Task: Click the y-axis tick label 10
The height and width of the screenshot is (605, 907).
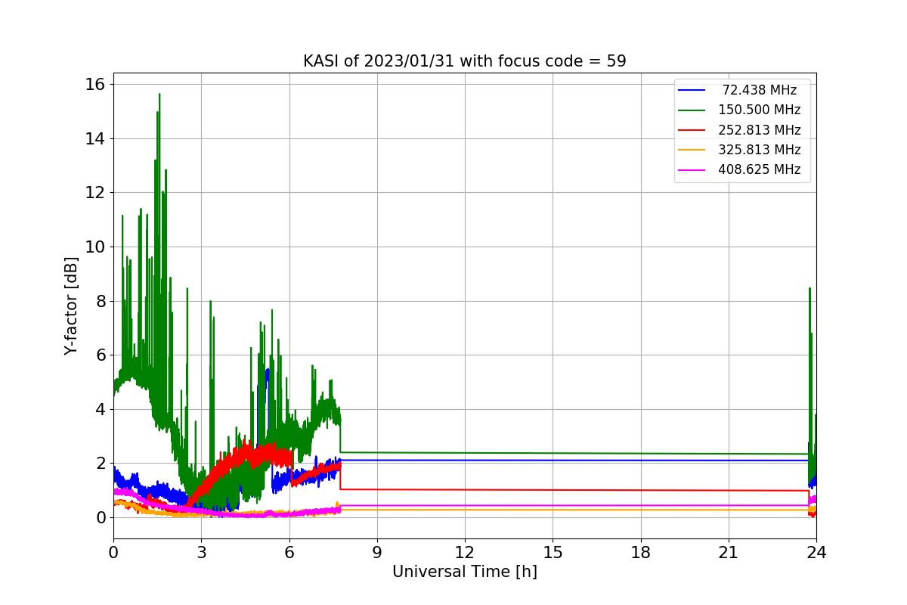Action: point(97,247)
